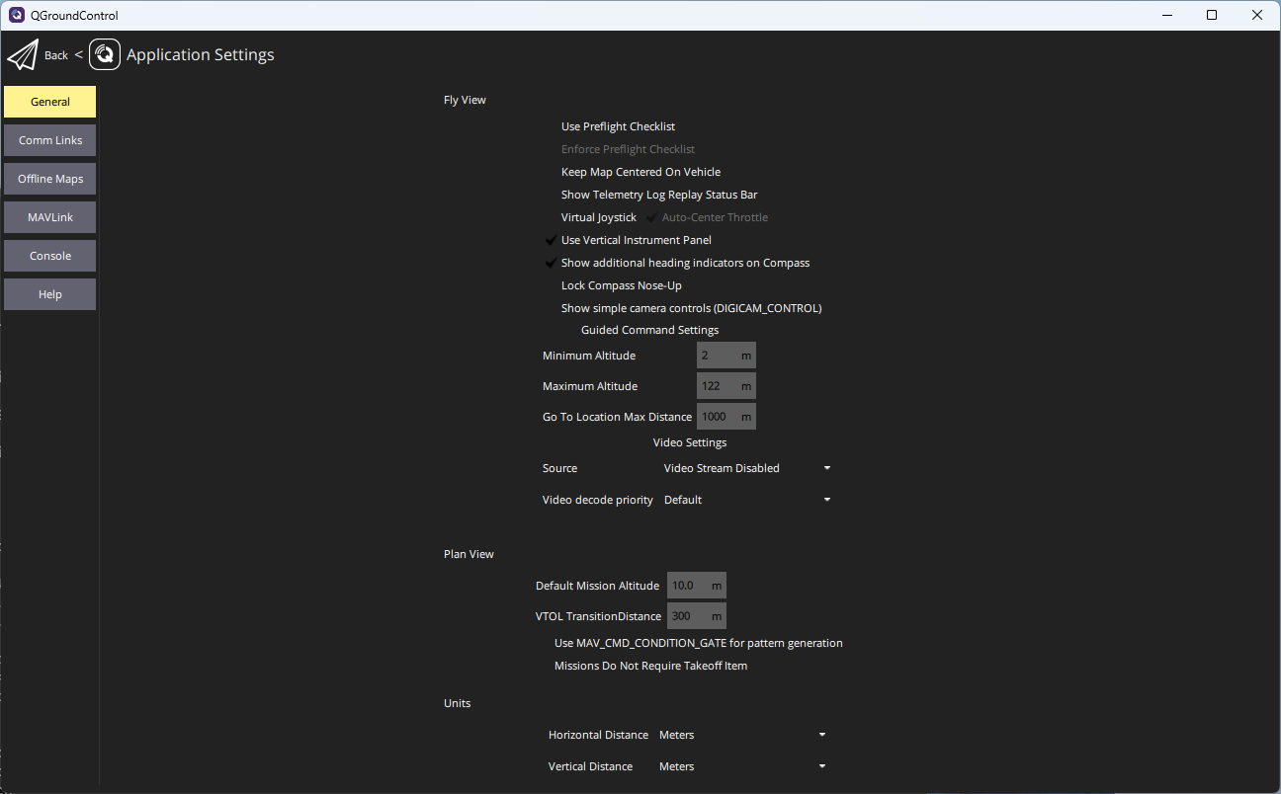Viewport: 1281px width, 794px height.
Task: Close the QGroundControl window
Action: point(1257,15)
